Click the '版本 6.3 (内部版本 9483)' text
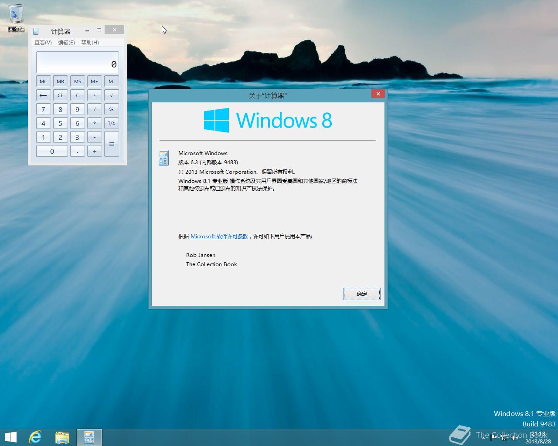The height and width of the screenshot is (446, 558). [208, 162]
